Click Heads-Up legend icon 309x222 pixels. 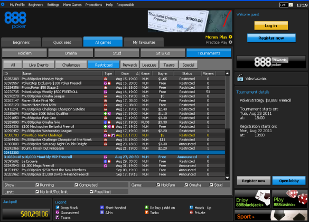pos(191,207)
